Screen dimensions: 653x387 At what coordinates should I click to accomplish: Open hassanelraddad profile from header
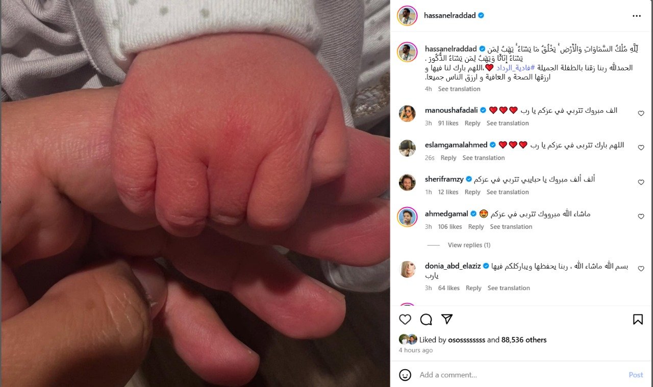[x=449, y=16]
